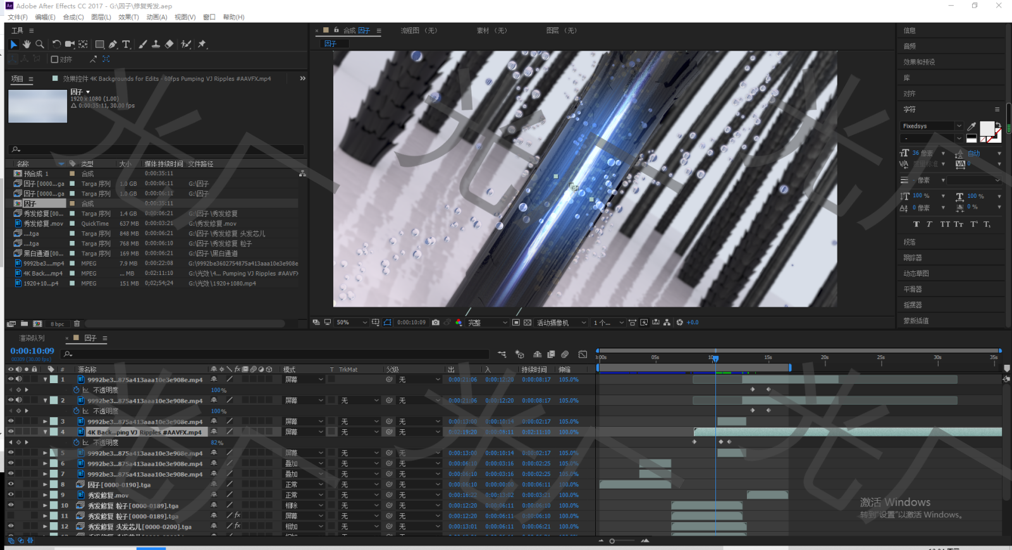Mute audio on layer 1
1012x550 pixels.
click(19, 379)
